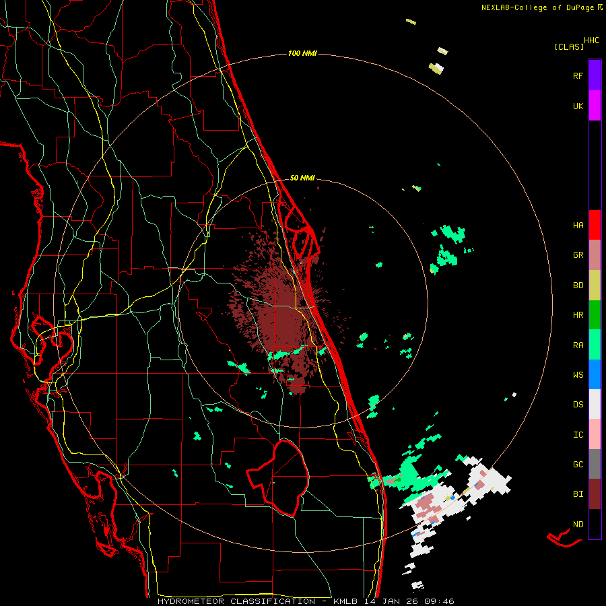This screenshot has width=606, height=606.
Task: Click the white DS dry snow swatch
Action: 595,404
